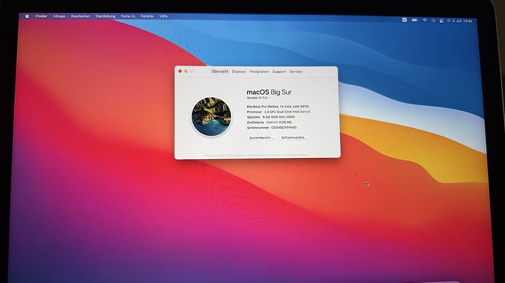
Task: Click the Speicher 8 GB line
Action: tap(271, 117)
